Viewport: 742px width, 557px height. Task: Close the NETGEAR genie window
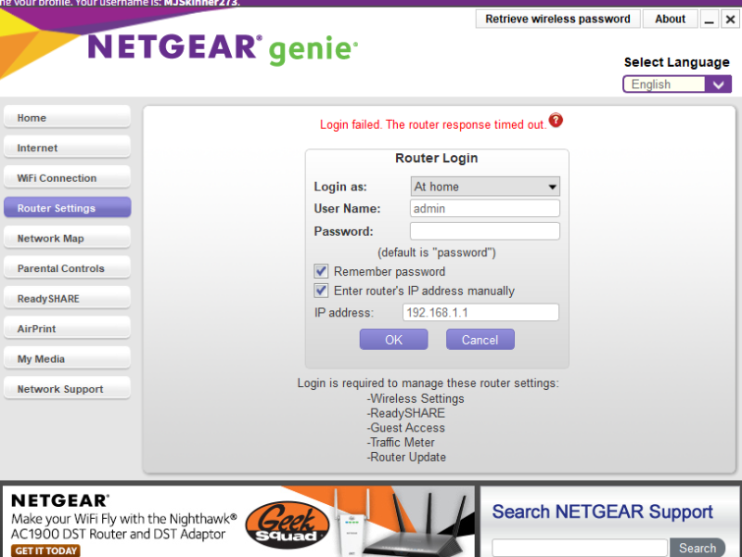730,19
